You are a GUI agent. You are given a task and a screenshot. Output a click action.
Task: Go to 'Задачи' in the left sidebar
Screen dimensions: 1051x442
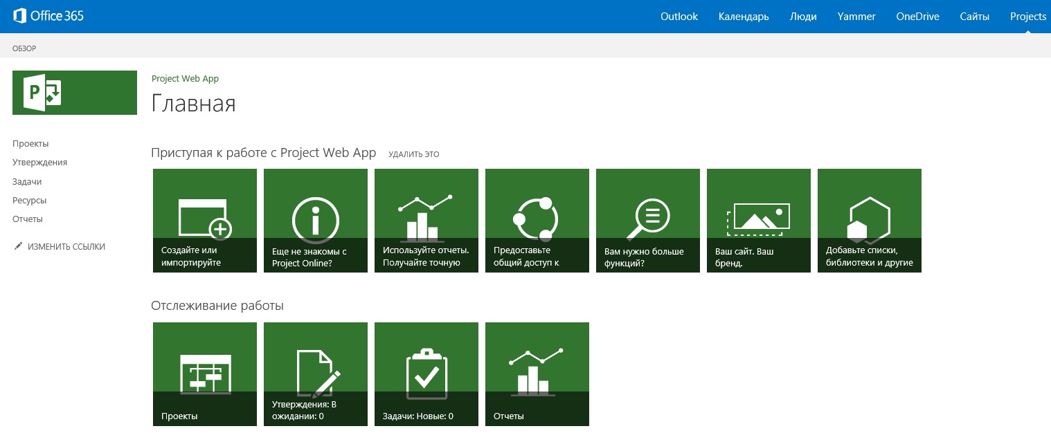[x=27, y=181]
